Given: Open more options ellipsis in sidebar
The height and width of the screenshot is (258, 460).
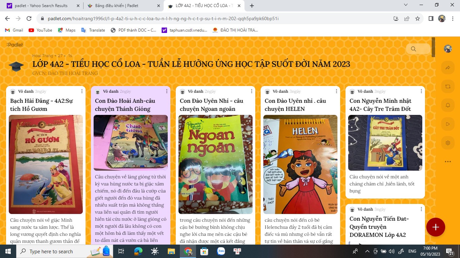Looking at the screenshot, I should point(448,162).
